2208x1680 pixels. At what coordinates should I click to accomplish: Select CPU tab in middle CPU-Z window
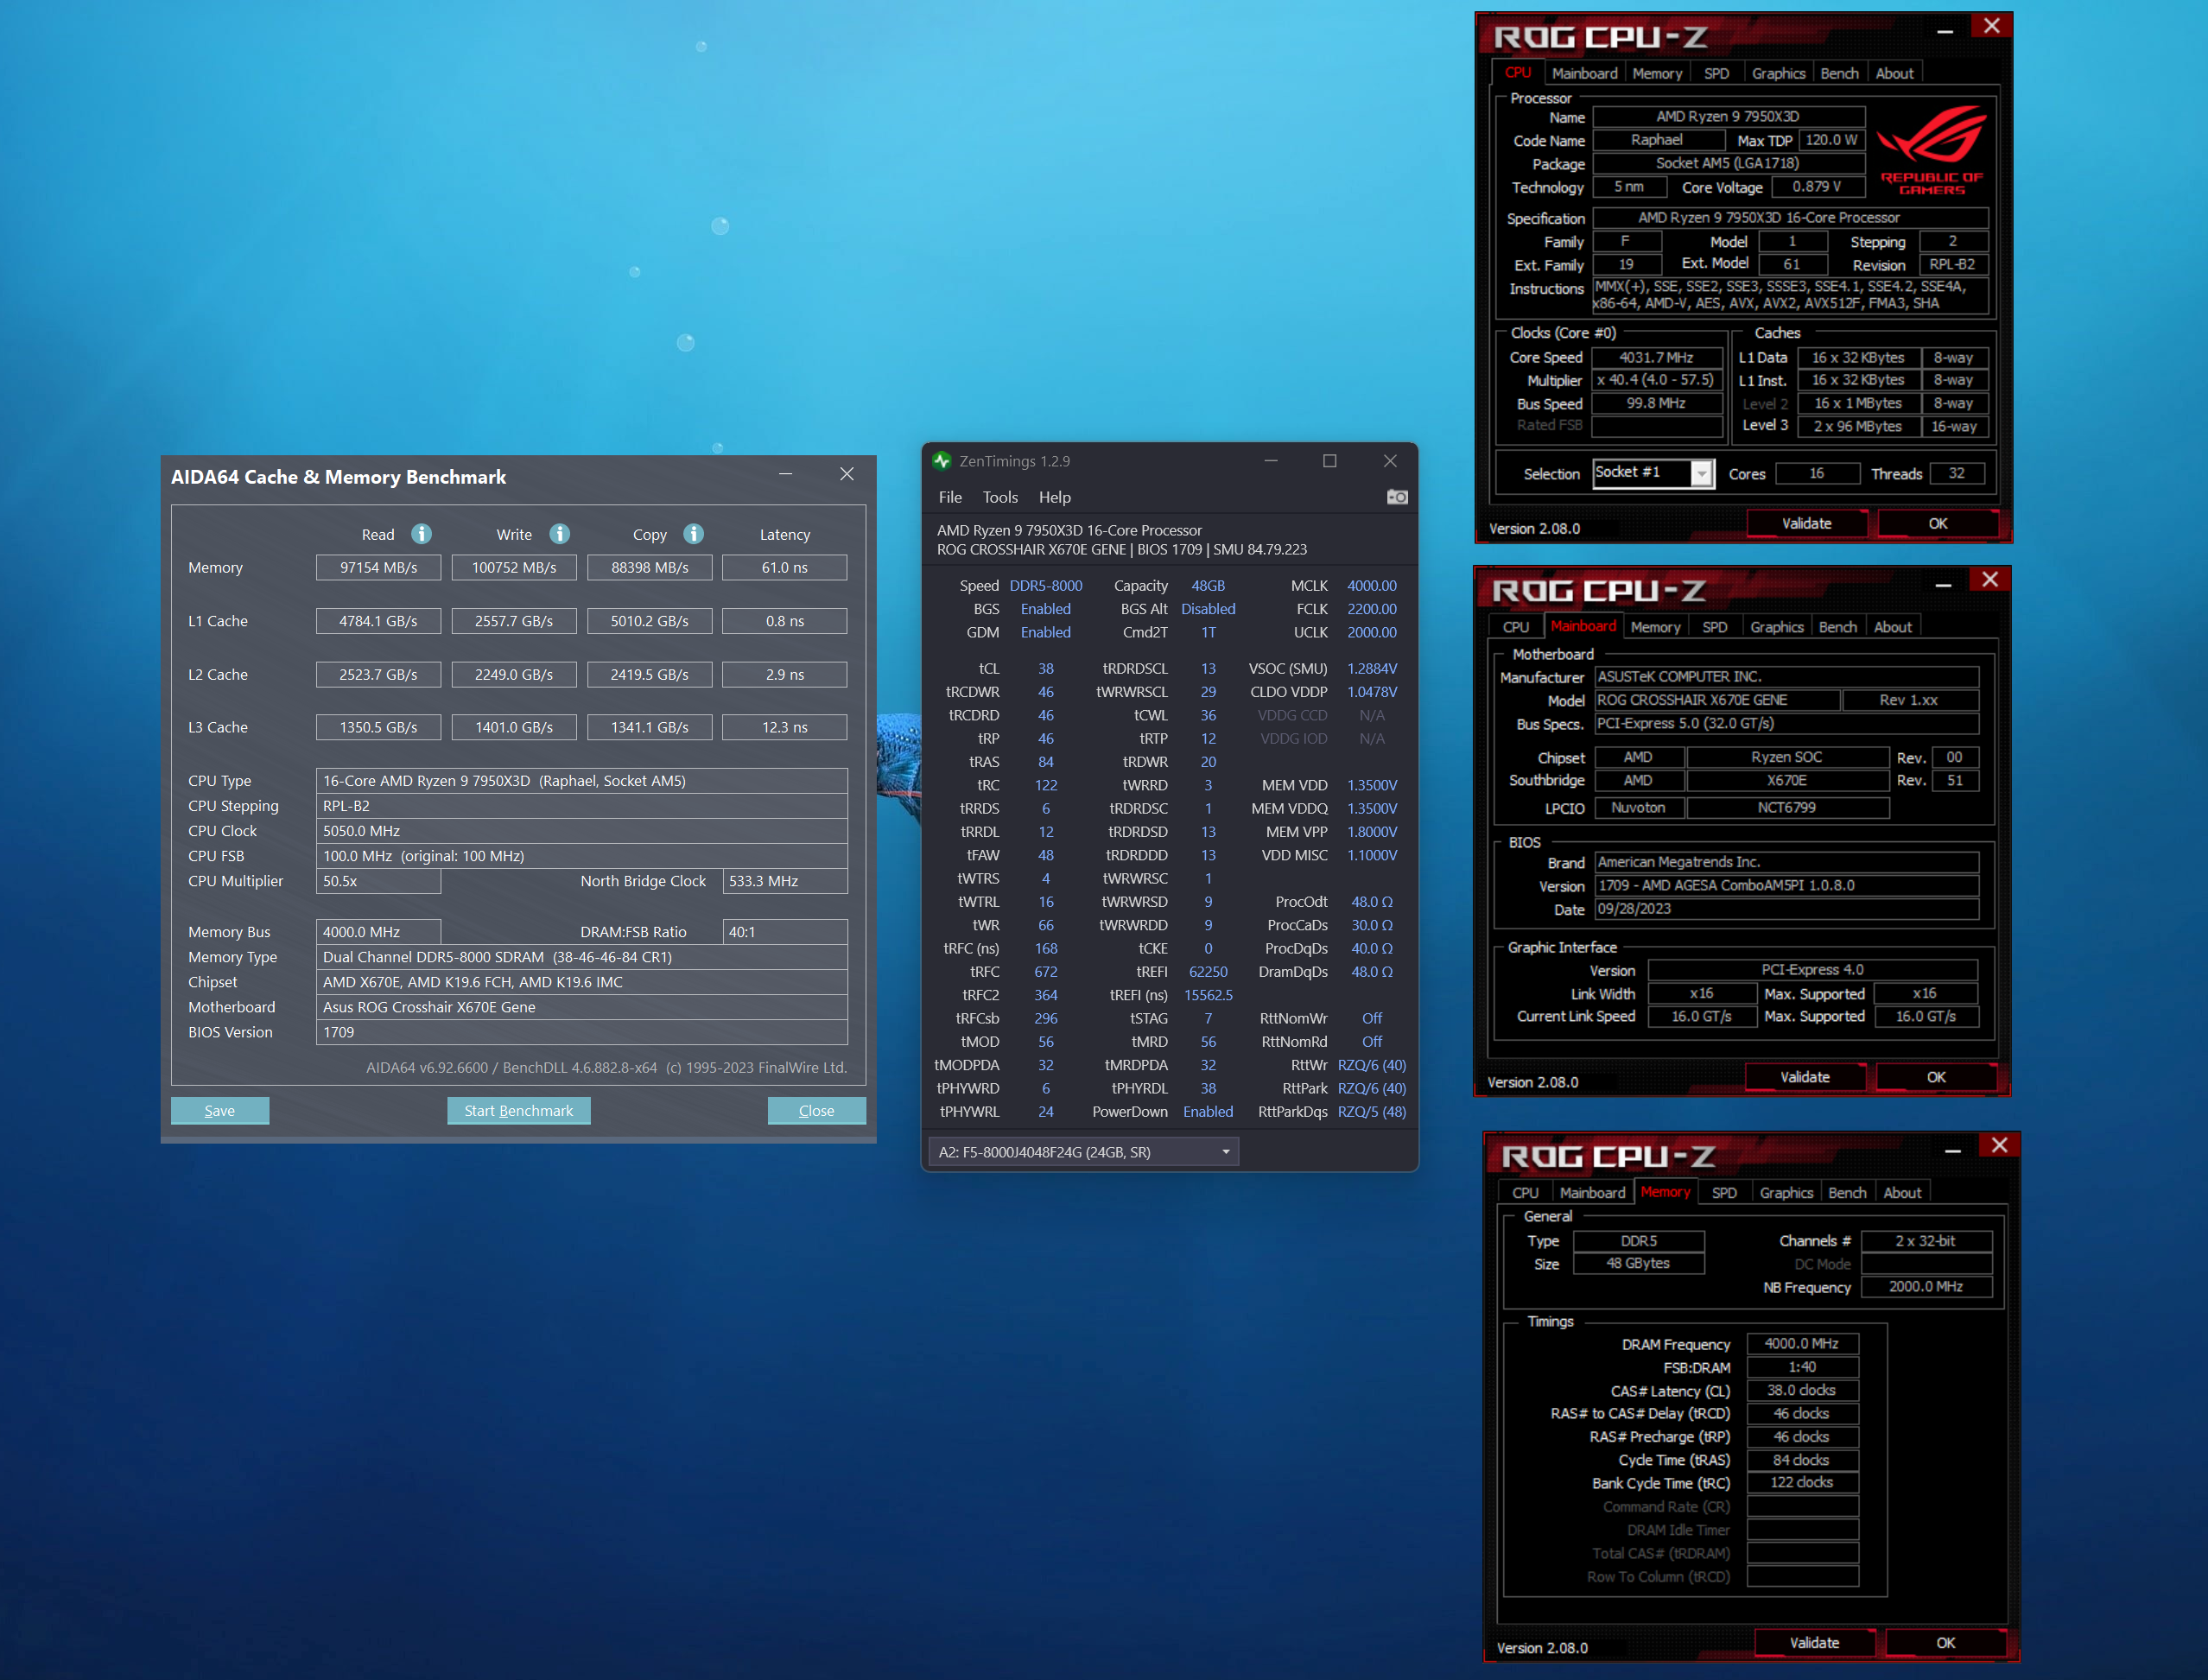pos(1516,627)
